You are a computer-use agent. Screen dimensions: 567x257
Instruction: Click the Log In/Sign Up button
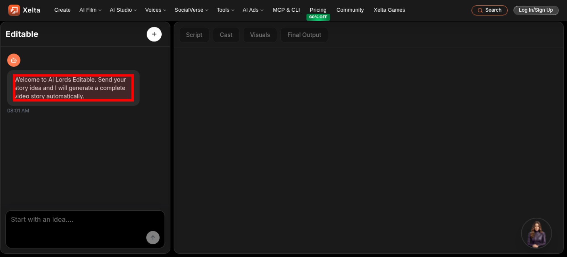tap(536, 10)
